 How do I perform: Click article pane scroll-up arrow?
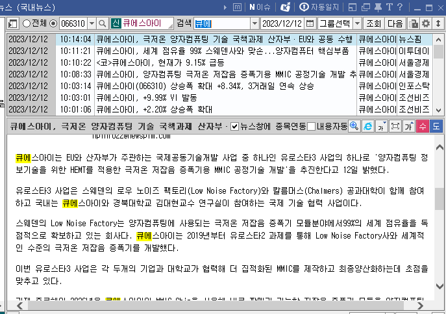pyautogui.click(x=440, y=148)
